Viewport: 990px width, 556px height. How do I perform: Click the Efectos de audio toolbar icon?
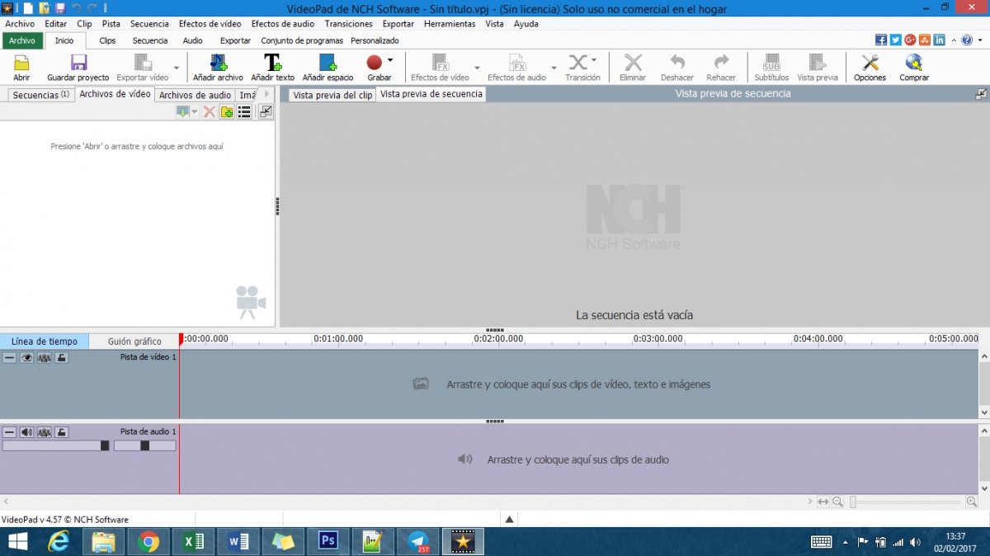pyautogui.click(x=517, y=67)
